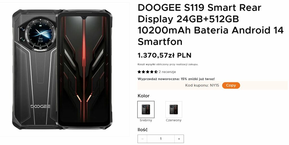The image size is (289, 145).
Task: Decrease quantity with the minus button
Action: [x=142, y=139]
